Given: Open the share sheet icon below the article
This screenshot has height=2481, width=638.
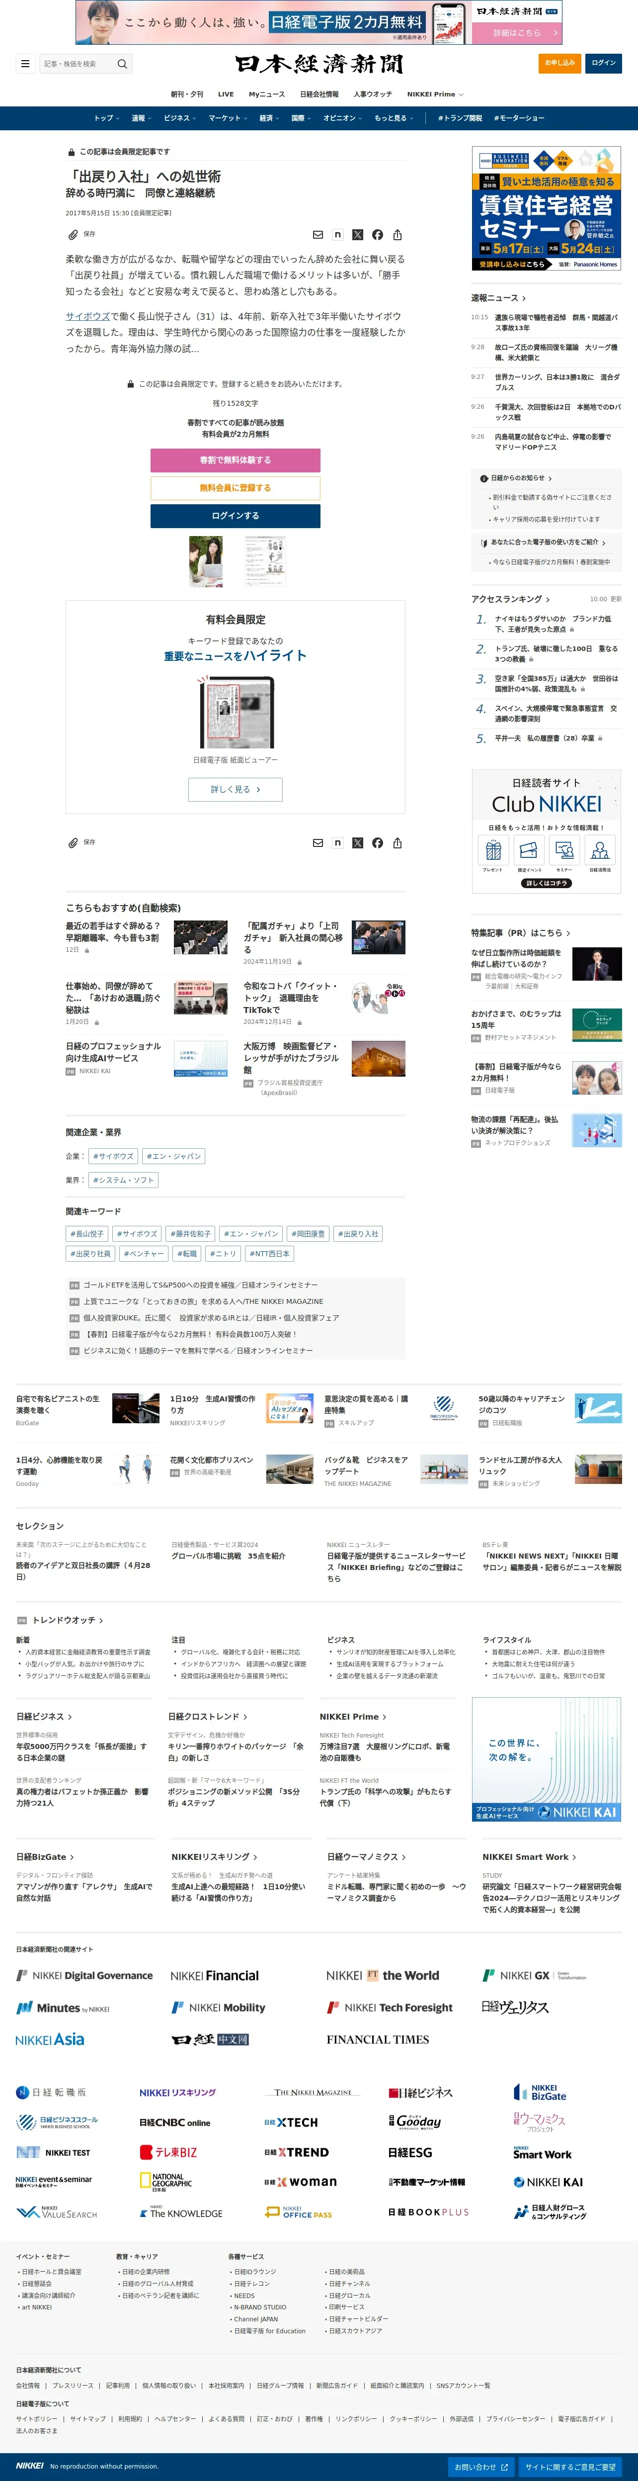Looking at the screenshot, I should (398, 843).
